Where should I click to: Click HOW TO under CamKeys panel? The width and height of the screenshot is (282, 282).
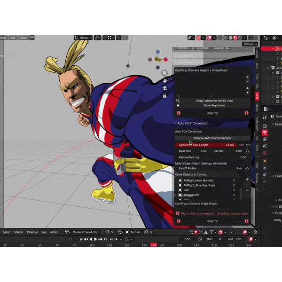pos(212,113)
